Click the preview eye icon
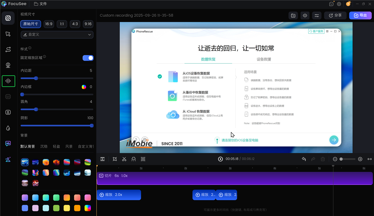This screenshot has height=216, width=374. click(x=305, y=15)
